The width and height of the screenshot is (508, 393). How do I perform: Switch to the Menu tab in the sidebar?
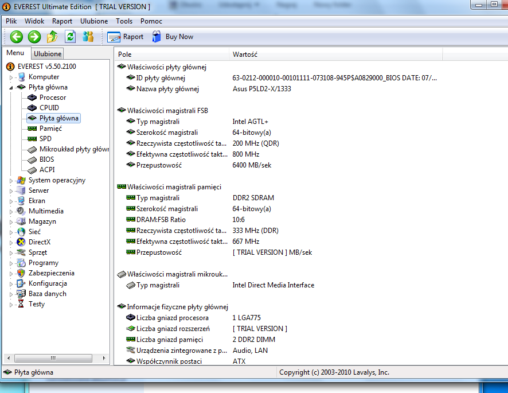pos(15,53)
